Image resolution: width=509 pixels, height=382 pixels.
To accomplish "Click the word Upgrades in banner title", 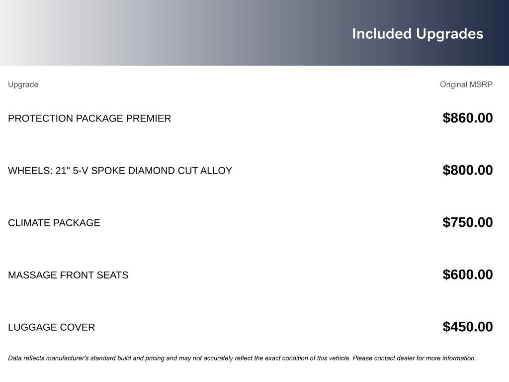I will [450, 34].
